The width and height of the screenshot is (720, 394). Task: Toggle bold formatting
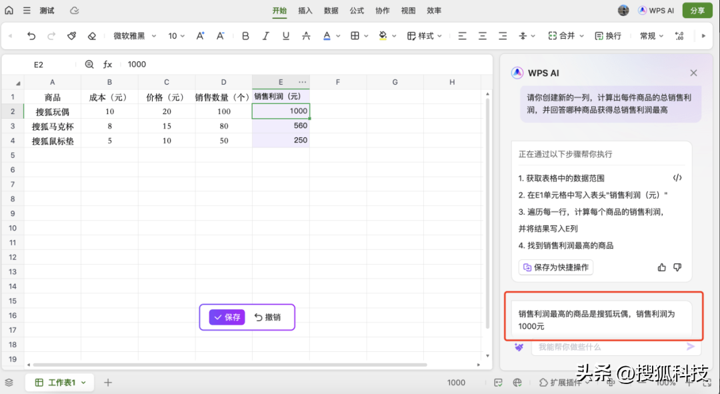click(x=245, y=36)
